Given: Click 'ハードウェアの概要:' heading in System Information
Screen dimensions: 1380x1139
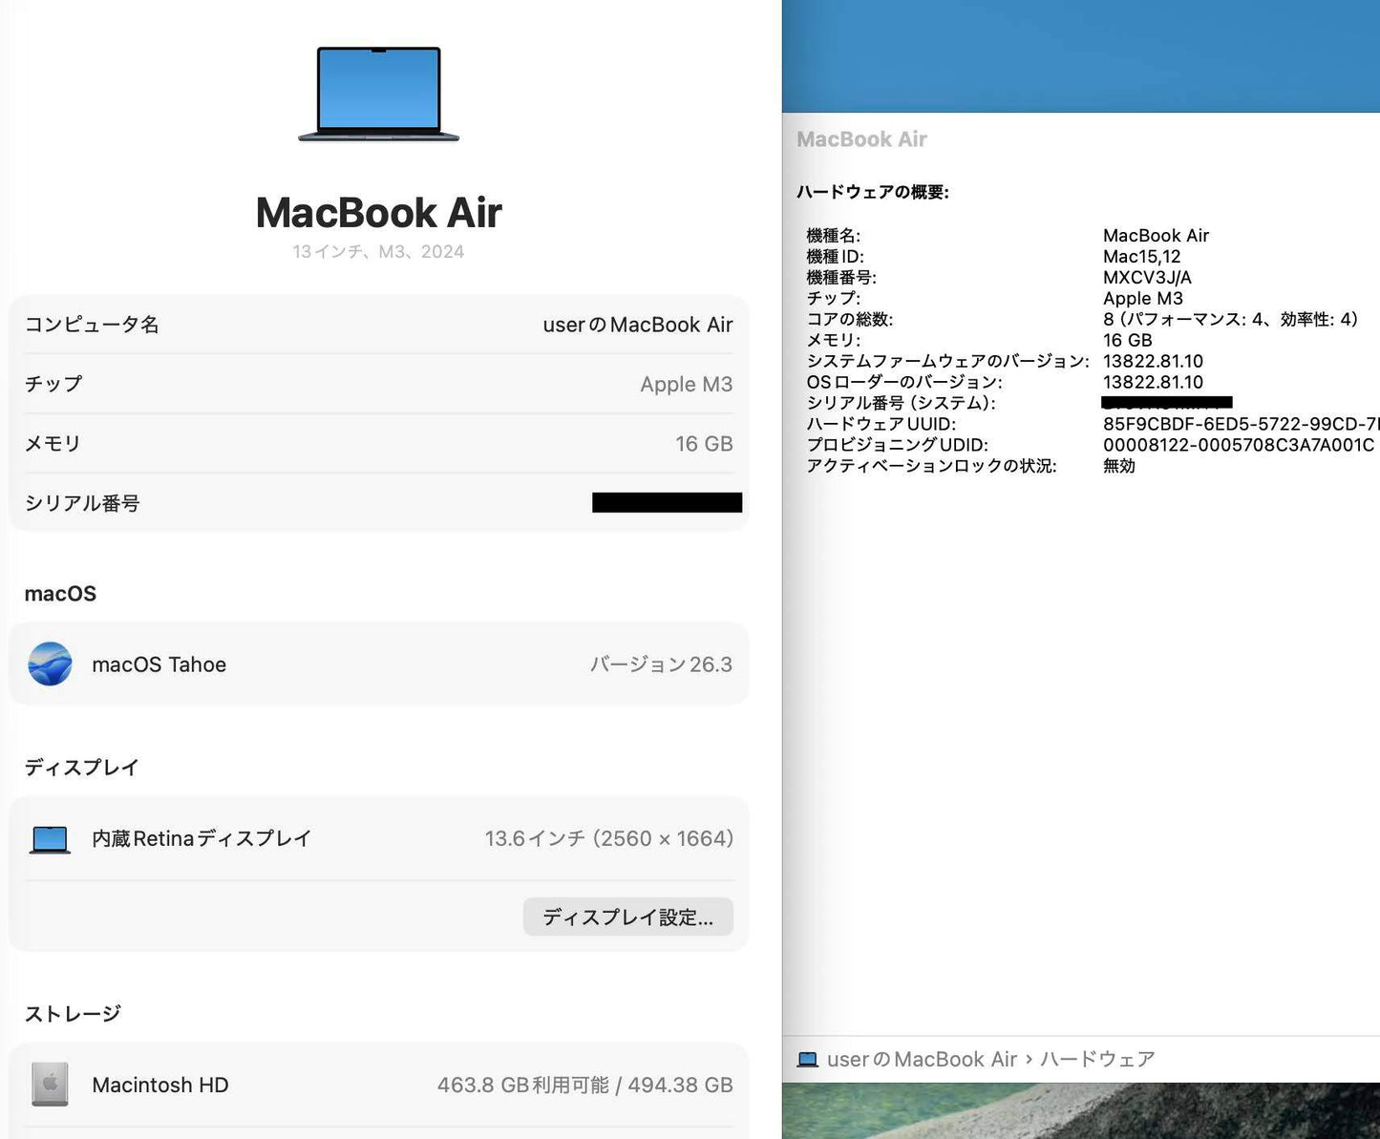Looking at the screenshot, I should [873, 192].
